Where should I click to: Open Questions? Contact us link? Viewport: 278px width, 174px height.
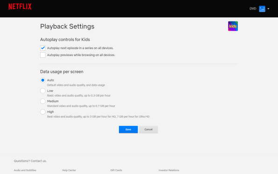pyautogui.click(x=30, y=161)
